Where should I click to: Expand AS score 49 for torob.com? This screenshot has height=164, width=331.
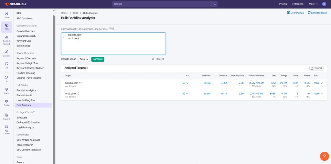(x=185, y=94)
